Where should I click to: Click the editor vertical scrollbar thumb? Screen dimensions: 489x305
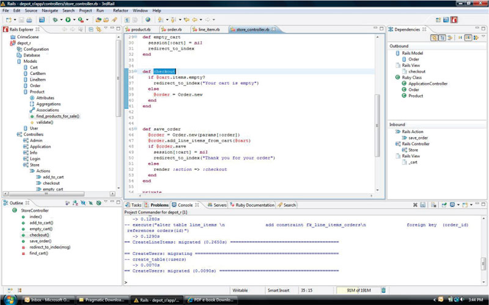click(x=377, y=126)
